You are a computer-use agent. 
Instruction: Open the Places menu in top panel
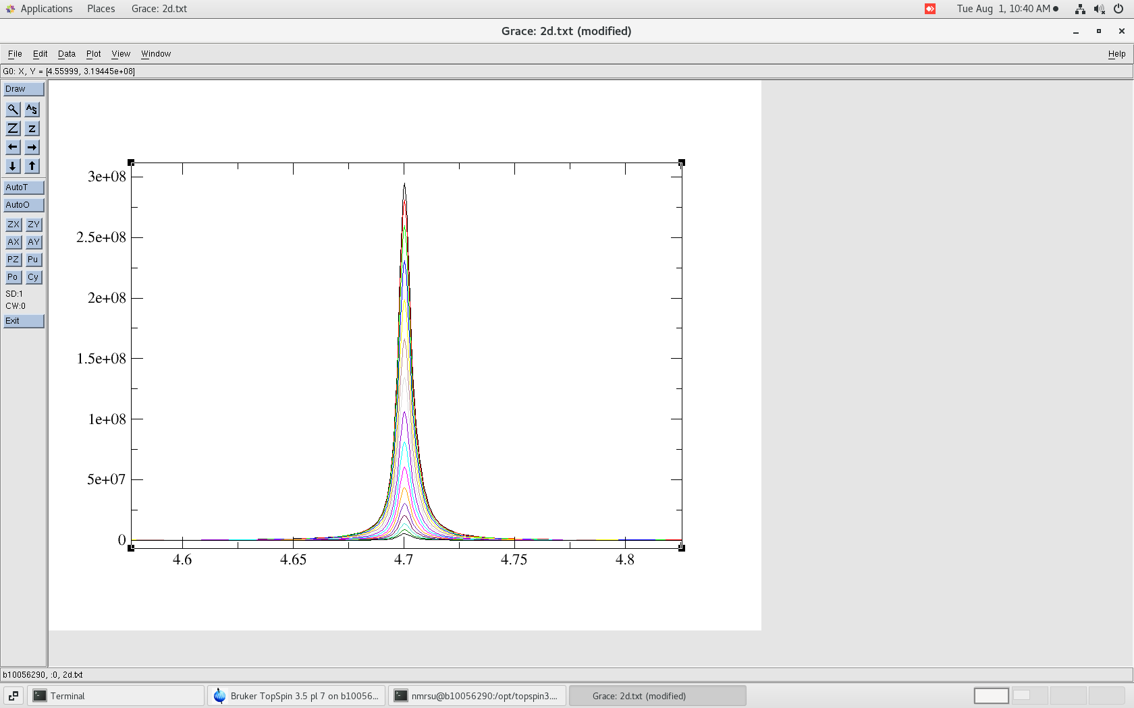[101, 9]
